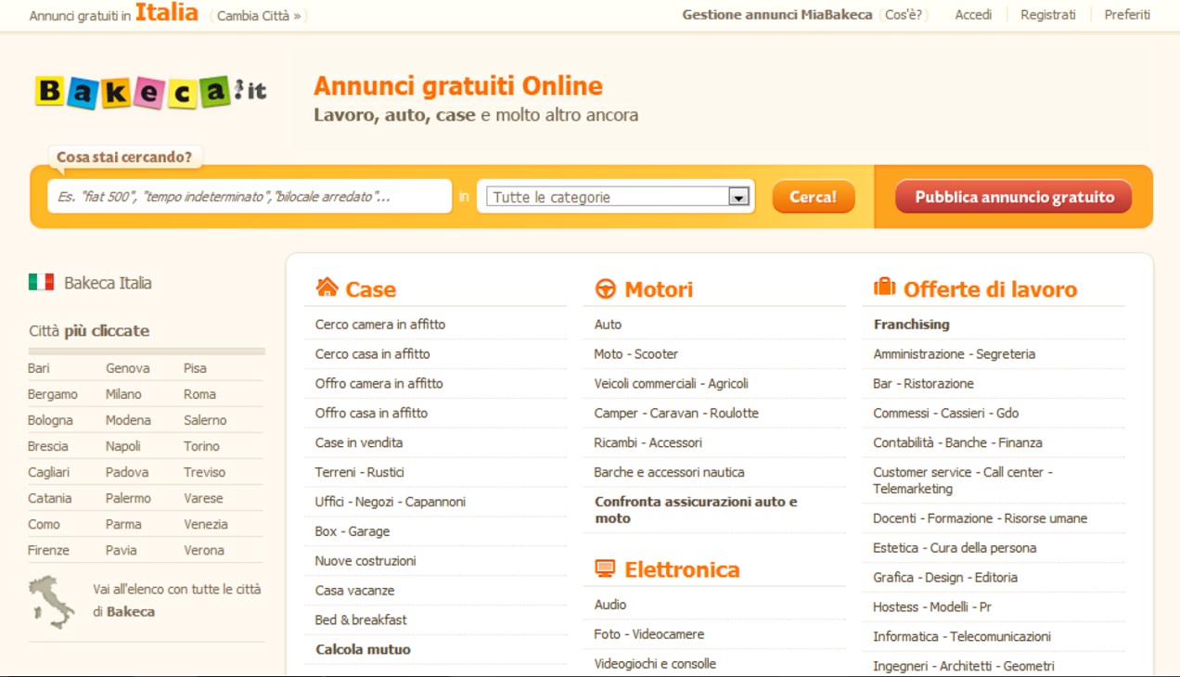The image size is (1180, 677).
Task: Click Accedi in top bar
Action: pos(973,15)
